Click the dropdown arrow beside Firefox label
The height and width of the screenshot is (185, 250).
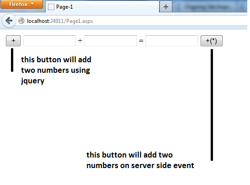[32, 4]
